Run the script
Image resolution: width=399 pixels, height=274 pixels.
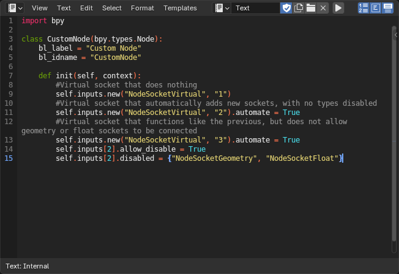(x=338, y=8)
